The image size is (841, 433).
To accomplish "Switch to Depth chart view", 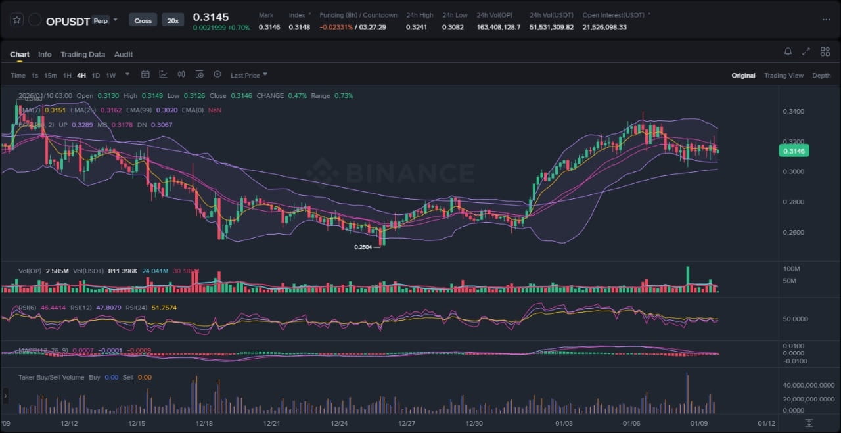I will [821, 76].
